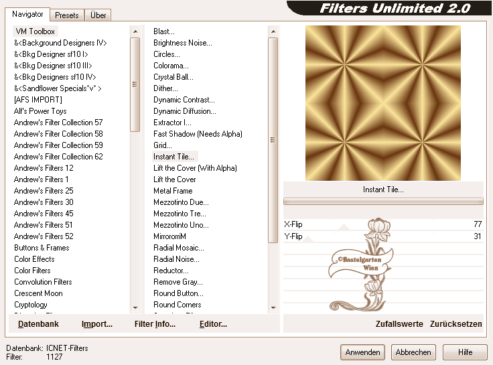Select Mezzotinto Due... filter
This screenshot has height=365, width=493.
coord(181,202)
